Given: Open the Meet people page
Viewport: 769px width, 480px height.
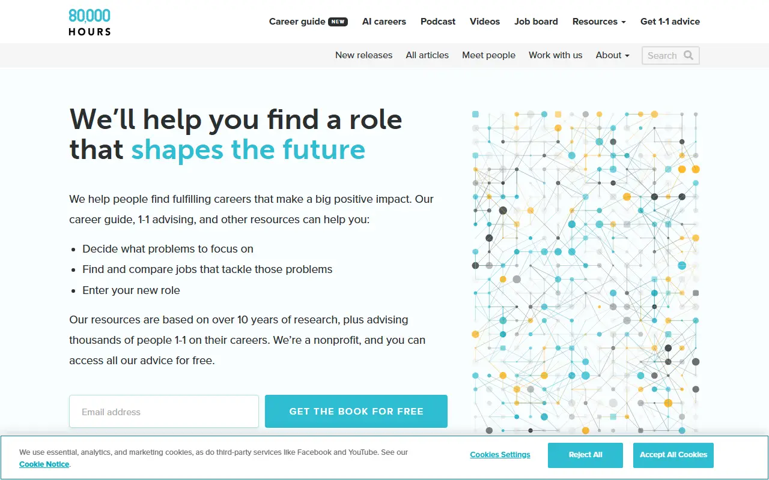Looking at the screenshot, I should click(x=488, y=55).
